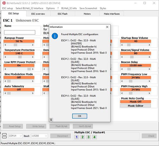The image size is (159, 146).
Task: Click the Write Setup button
Action: (x=36, y=126)
